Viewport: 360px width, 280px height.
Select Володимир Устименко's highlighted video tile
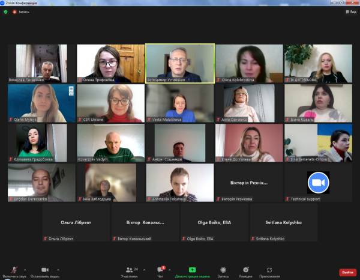pos(180,62)
